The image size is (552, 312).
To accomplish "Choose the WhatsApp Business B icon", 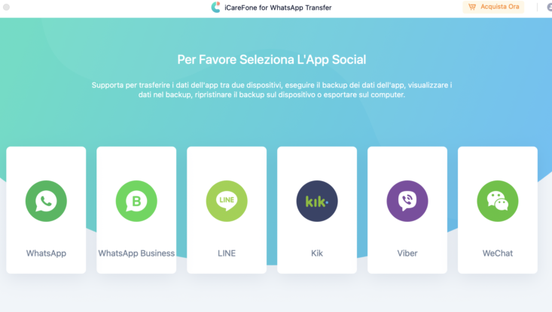I will [136, 201].
